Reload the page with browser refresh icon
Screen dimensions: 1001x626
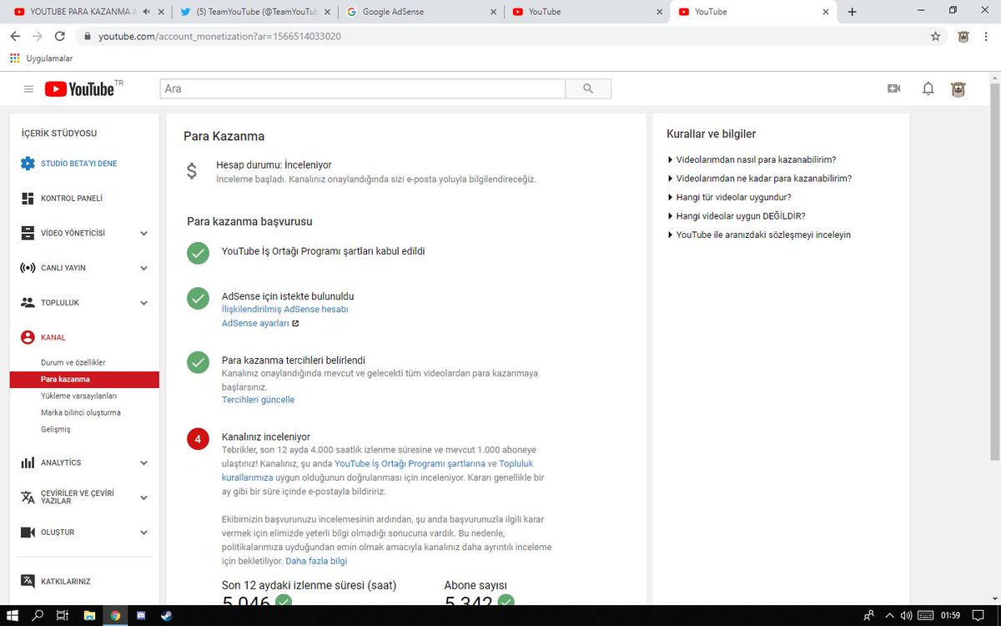(x=59, y=36)
